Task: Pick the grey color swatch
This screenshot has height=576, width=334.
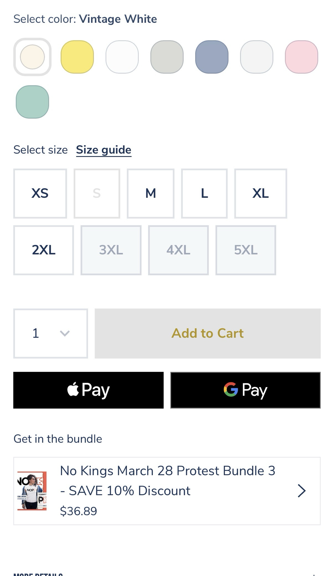Action: click(167, 57)
